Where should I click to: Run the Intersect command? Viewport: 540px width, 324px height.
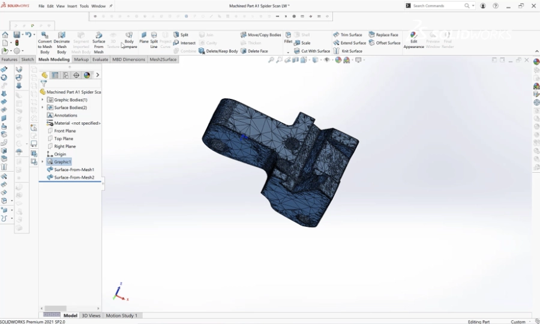[184, 43]
